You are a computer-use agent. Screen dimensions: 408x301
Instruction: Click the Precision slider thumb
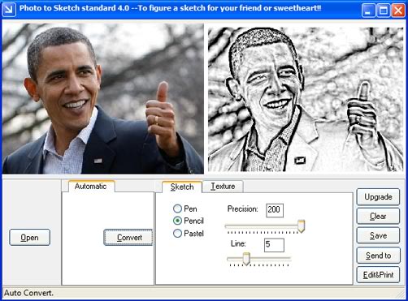[x=301, y=226]
